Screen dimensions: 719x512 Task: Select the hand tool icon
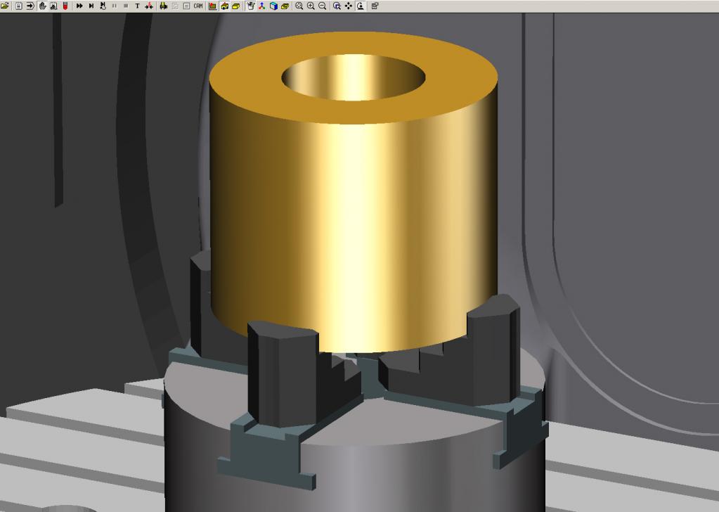pyautogui.click(x=42, y=6)
